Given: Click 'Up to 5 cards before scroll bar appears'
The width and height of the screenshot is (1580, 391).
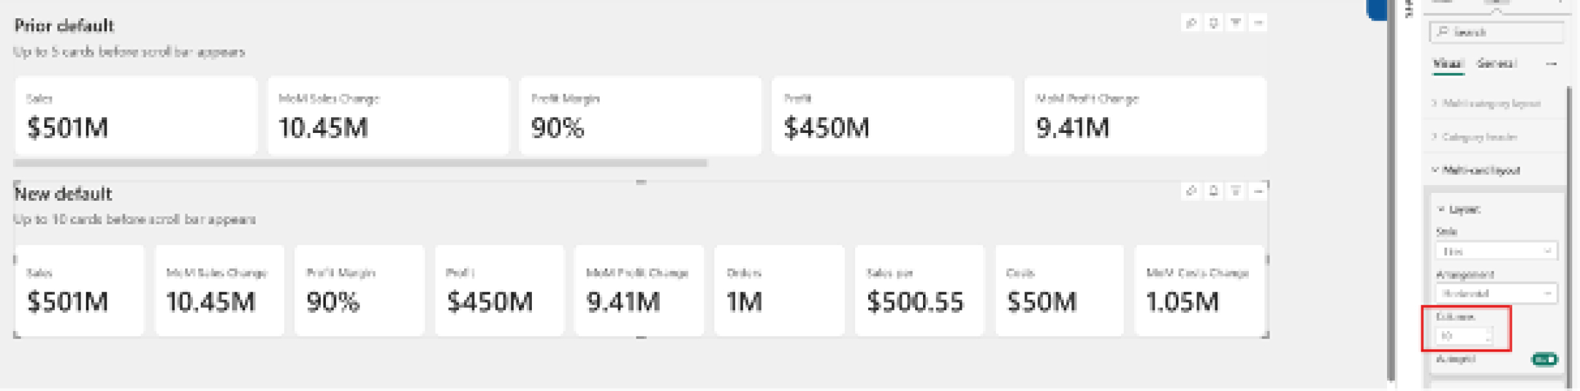Looking at the screenshot, I should (x=129, y=52).
